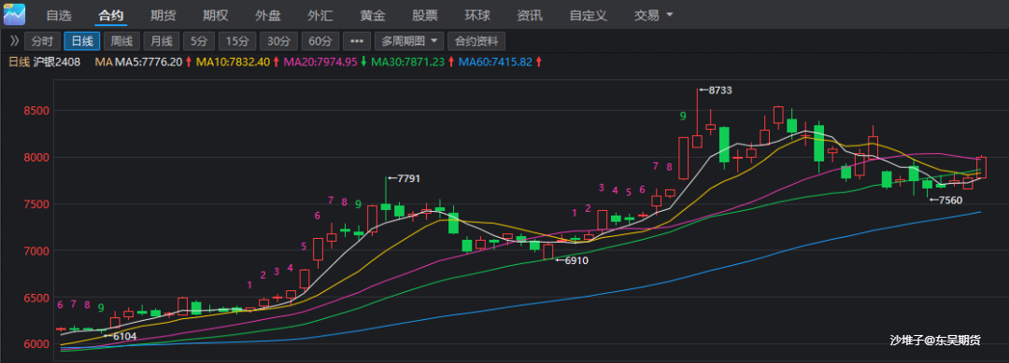The height and width of the screenshot is (363, 1009).
Task: Click the MA60 blue indicator label
Action: pos(495,63)
